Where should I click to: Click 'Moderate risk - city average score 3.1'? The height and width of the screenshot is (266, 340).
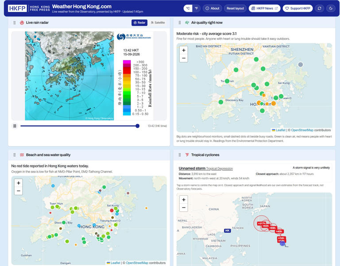point(206,34)
